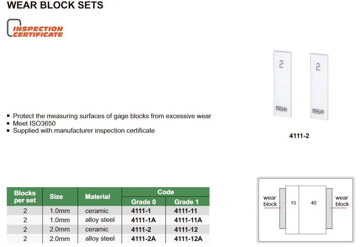Click the Blocks per set column header
This screenshot has width=361, height=247.
(x=25, y=197)
